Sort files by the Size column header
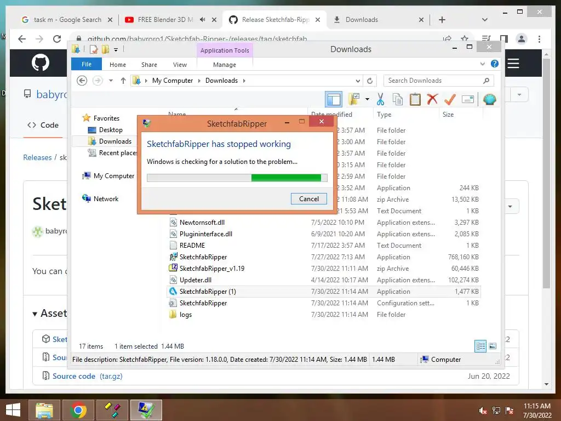Screen dimensions: 561x421 coord(448,114)
